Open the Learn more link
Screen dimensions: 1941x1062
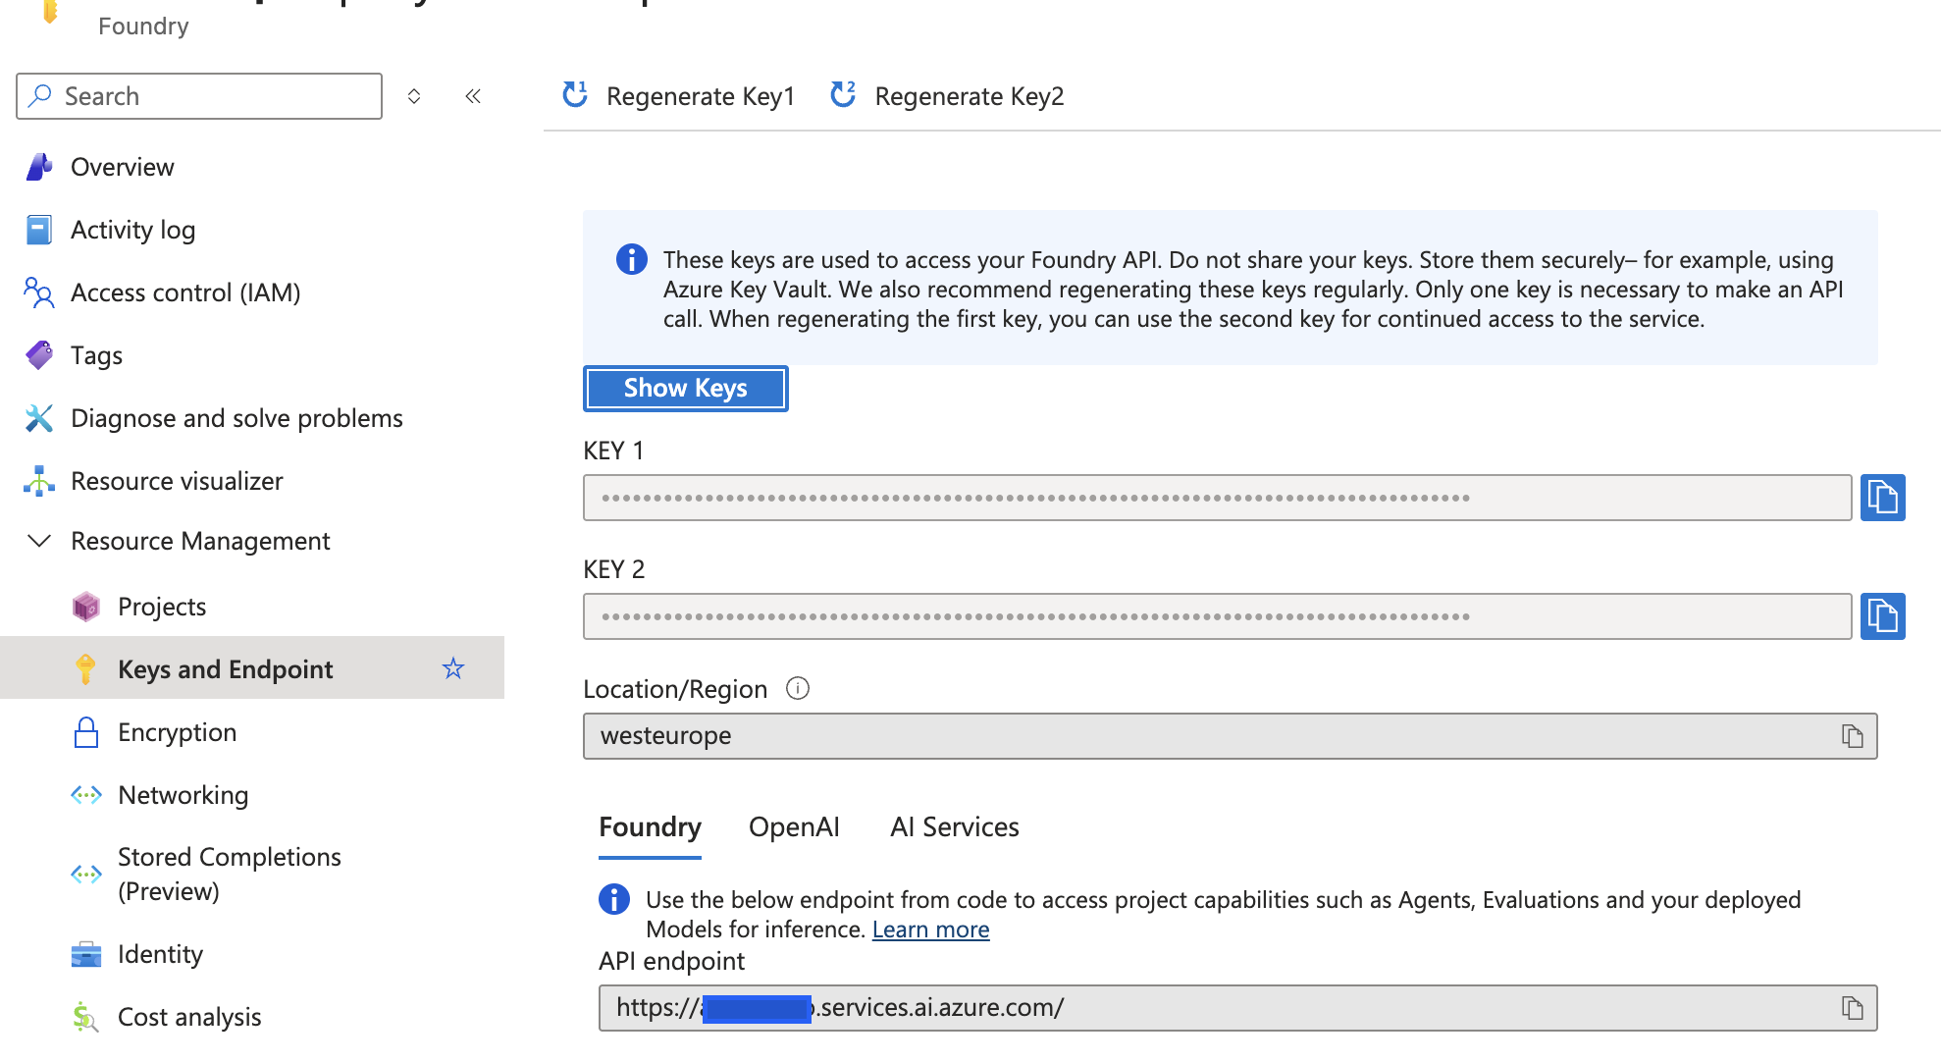point(929,929)
